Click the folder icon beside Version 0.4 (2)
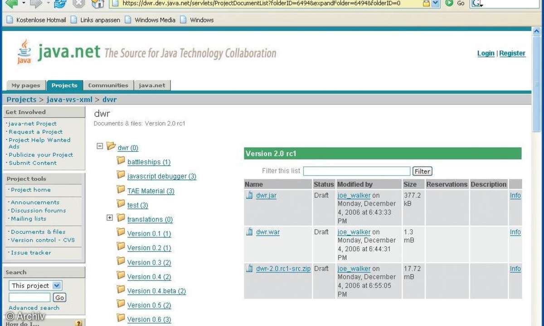The image size is (544, 326). [121, 275]
